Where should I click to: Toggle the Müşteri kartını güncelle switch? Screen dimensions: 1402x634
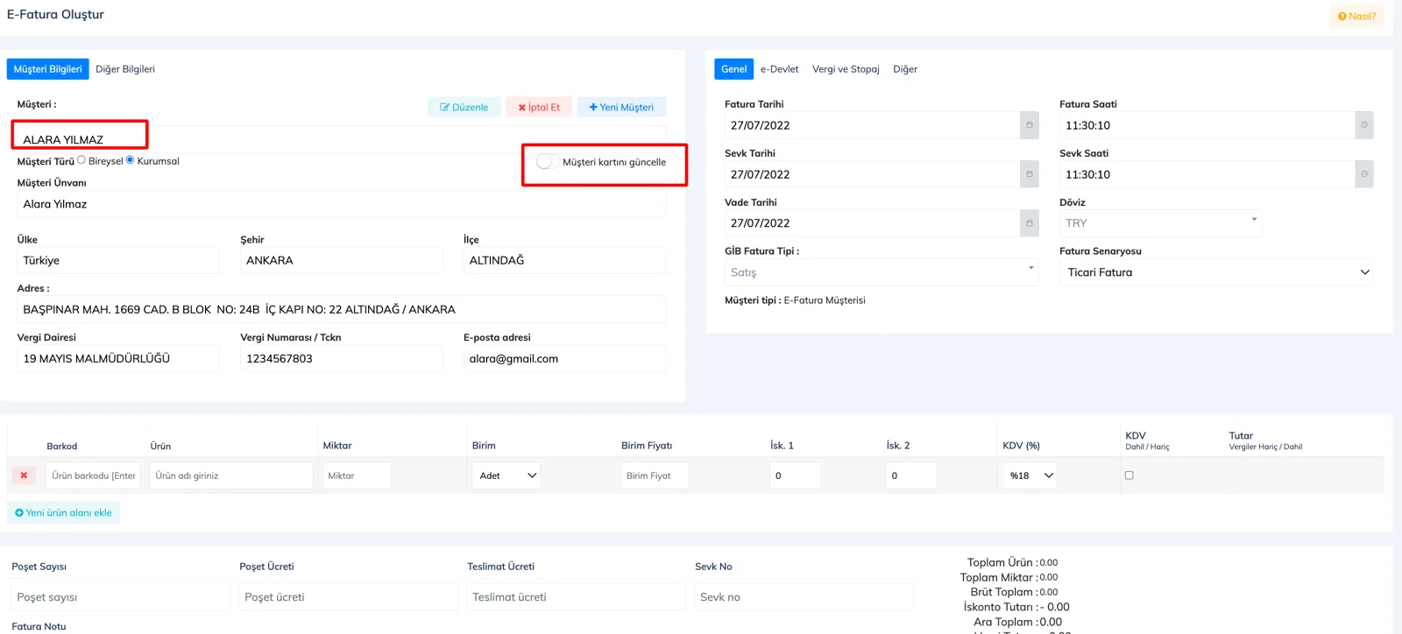pyautogui.click(x=547, y=162)
